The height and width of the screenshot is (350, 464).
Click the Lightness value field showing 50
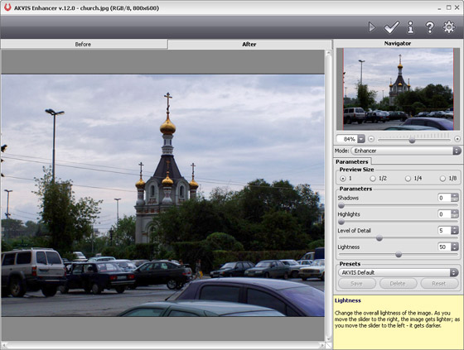[x=444, y=247]
